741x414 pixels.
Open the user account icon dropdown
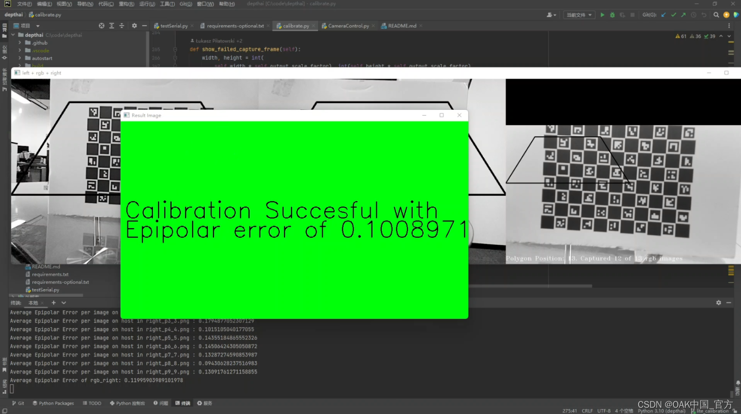click(x=551, y=15)
